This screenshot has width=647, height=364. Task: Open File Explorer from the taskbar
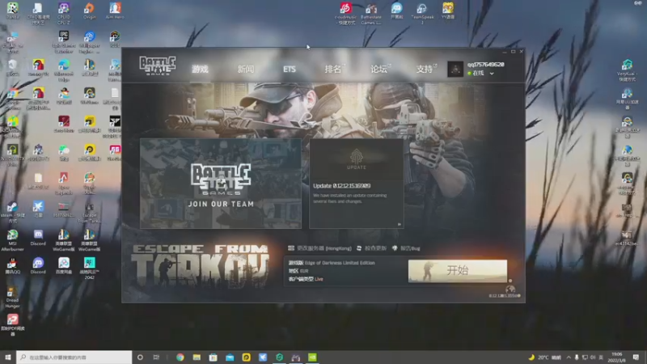tap(197, 357)
